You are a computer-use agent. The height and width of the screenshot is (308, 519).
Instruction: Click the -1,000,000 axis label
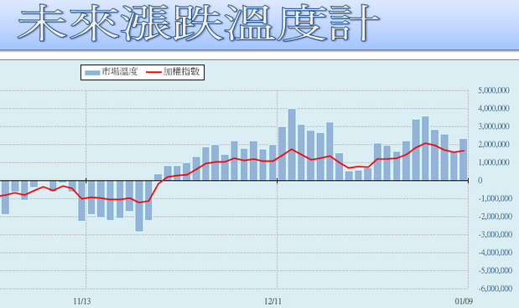click(x=495, y=198)
